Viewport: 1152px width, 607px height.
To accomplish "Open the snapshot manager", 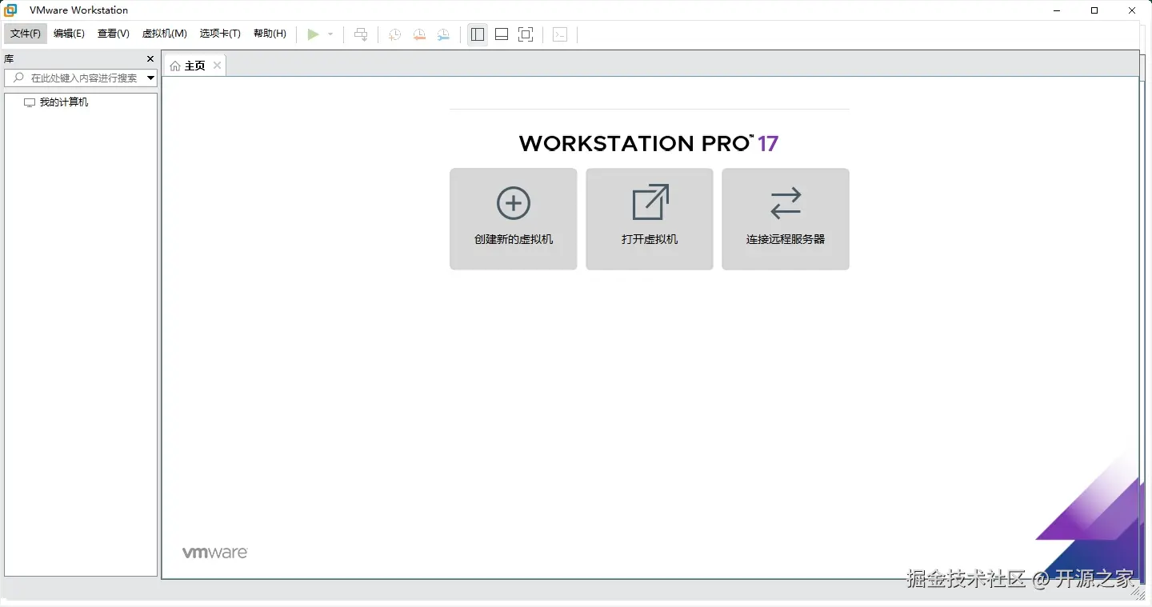I will pyautogui.click(x=444, y=34).
